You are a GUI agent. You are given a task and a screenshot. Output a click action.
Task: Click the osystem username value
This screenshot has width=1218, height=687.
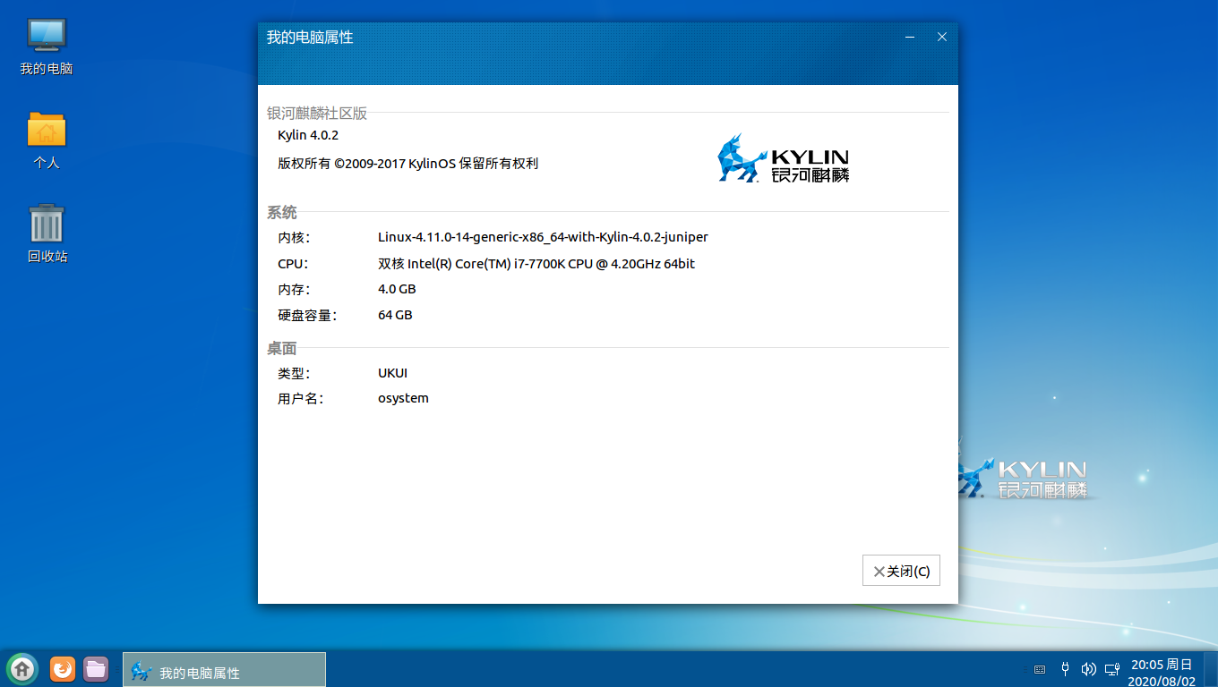pyautogui.click(x=403, y=398)
